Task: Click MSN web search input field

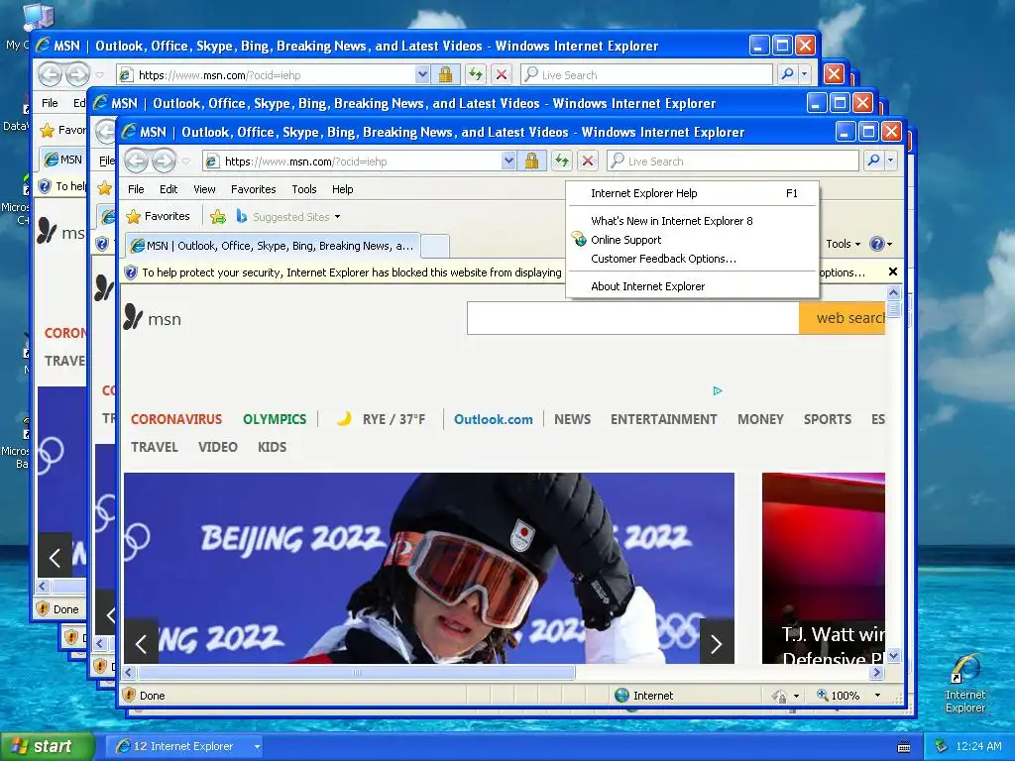Action: 633,318
